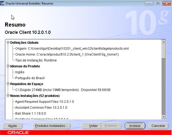172x135 pixels.
Task: Click the Requisitos de Espaço heading text
Action: [27, 84]
